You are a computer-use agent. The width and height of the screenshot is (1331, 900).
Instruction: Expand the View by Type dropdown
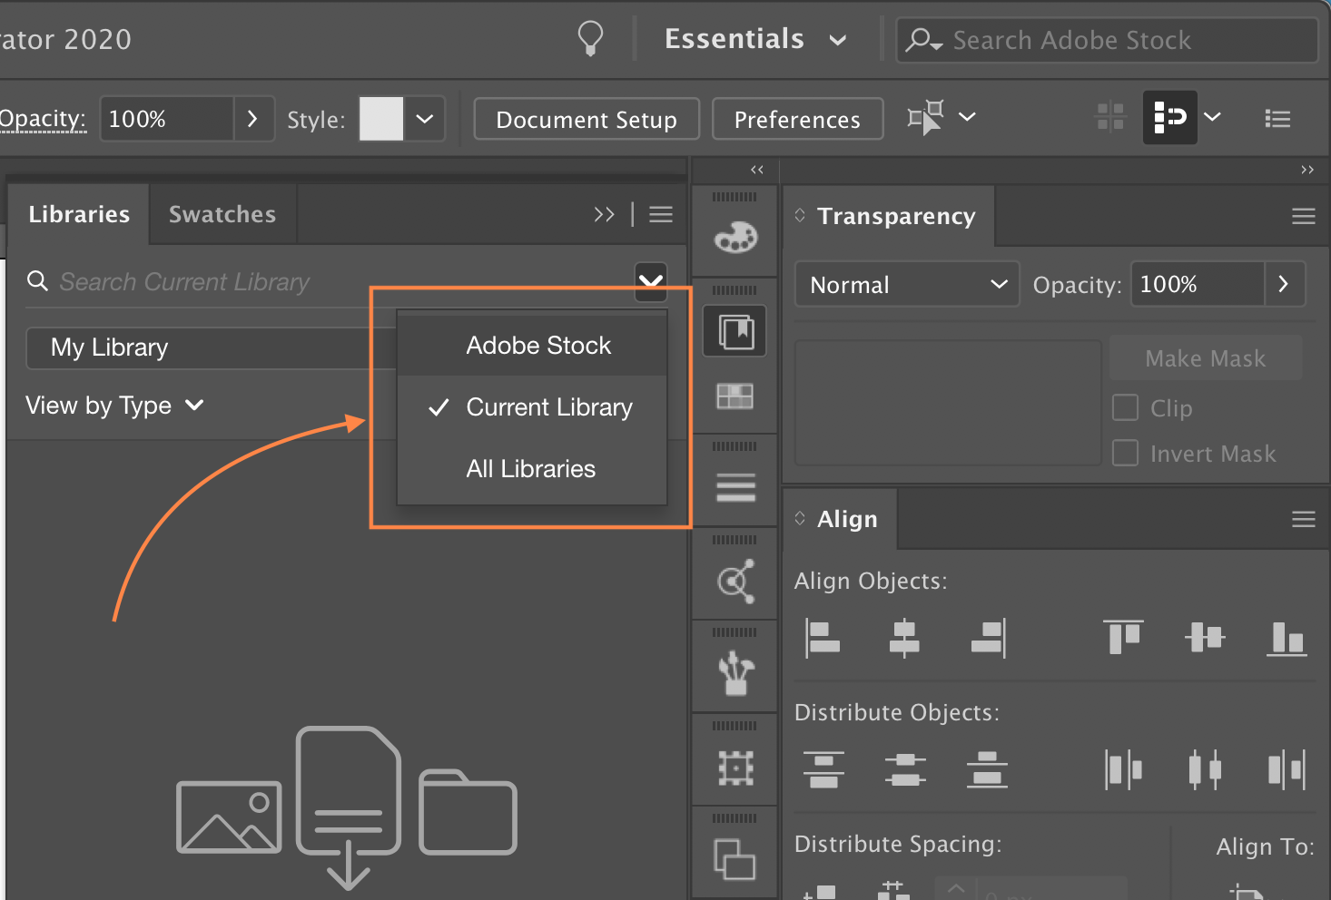[x=115, y=406]
